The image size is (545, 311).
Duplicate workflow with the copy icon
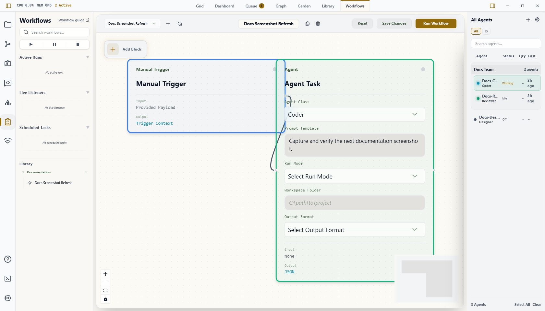coord(308,24)
